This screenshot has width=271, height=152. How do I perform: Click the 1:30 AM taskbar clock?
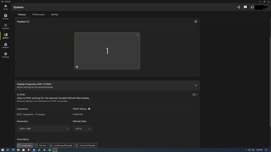point(259,150)
